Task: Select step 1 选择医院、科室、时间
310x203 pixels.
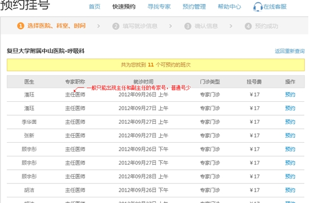Action: point(51,26)
